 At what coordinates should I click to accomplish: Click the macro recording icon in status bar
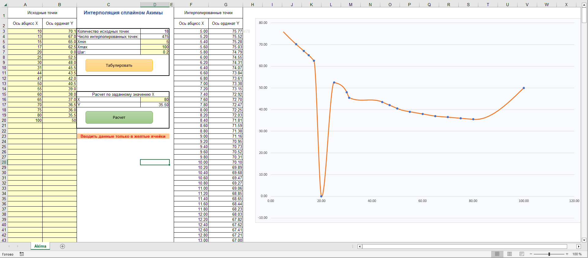pos(22,254)
